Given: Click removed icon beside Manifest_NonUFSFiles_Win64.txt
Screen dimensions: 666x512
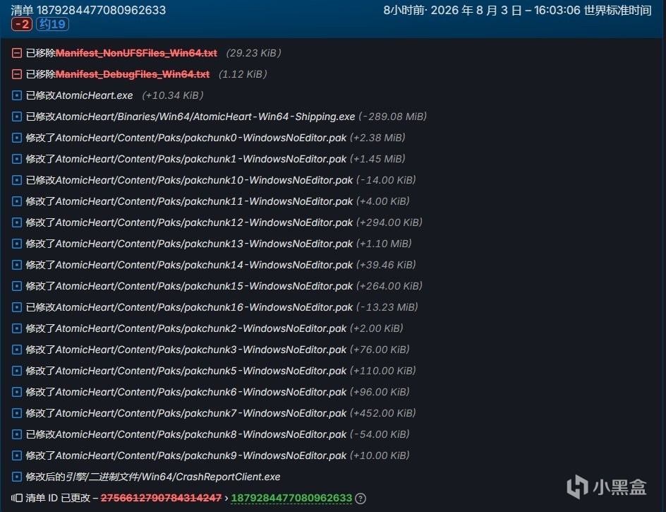Looking at the screenshot, I should pyautogui.click(x=17, y=53).
